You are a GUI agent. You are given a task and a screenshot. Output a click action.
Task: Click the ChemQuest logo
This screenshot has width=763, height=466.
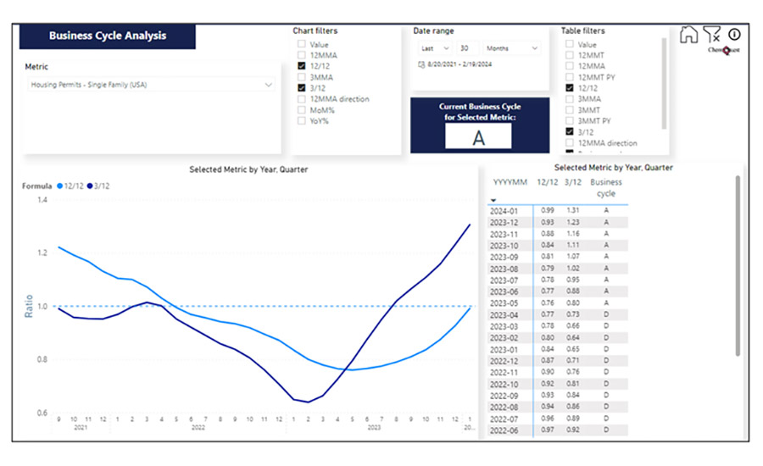coord(724,49)
